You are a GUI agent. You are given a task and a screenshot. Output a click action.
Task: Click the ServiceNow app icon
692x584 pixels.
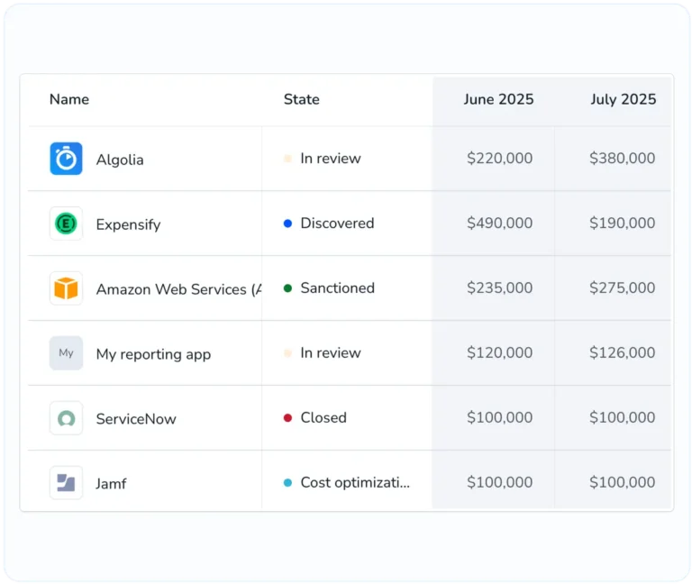pyautogui.click(x=66, y=418)
